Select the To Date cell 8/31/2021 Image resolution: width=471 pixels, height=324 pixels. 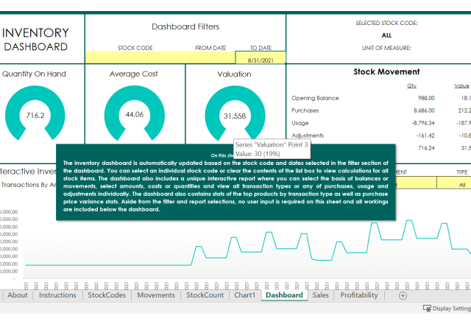pos(261,57)
